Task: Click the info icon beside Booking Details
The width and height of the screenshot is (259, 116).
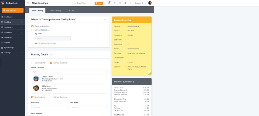Action: click(51, 54)
